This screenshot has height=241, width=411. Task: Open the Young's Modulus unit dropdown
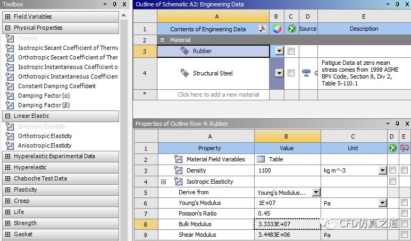point(383,203)
